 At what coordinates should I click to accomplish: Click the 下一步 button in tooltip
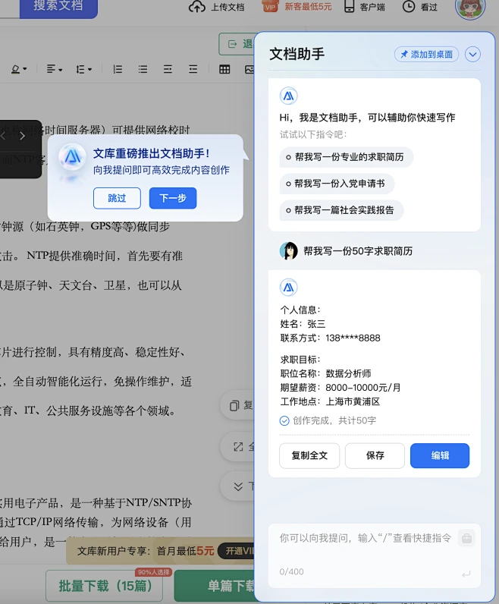tap(172, 198)
